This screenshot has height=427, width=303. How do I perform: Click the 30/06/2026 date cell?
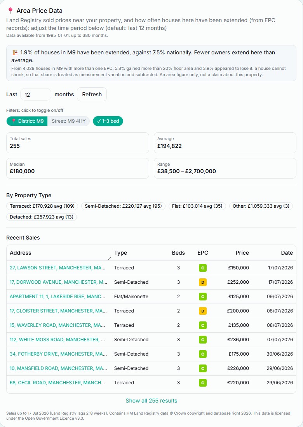point(280,354)
